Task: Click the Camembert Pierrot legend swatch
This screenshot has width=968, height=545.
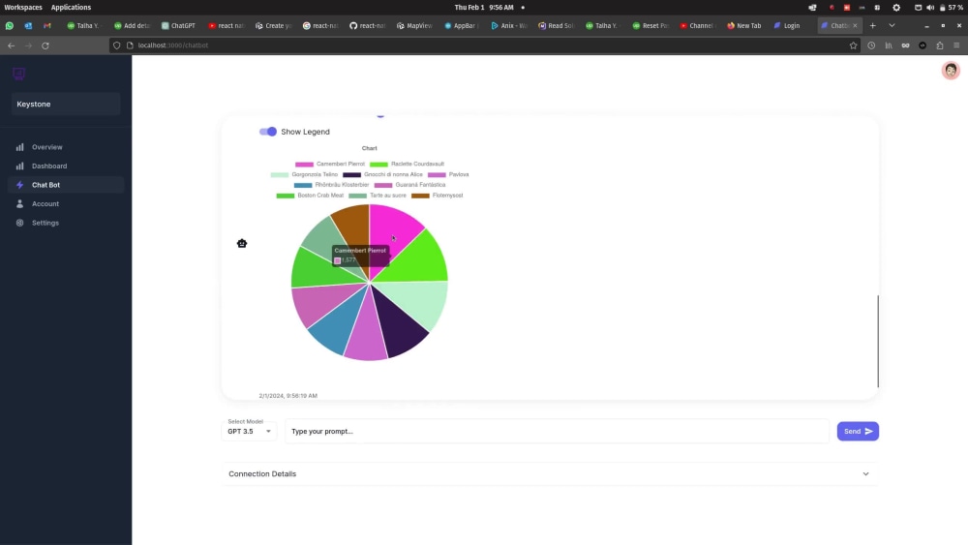Action: pyautogui.click(x=304, y=165)
